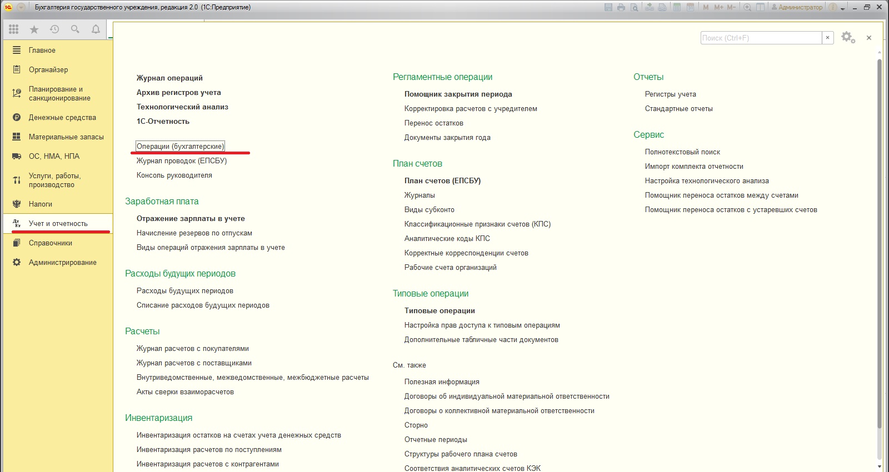Open the navigation settings gear icon
The width and height of the screenshot is (889, 472).
point(847,38)
